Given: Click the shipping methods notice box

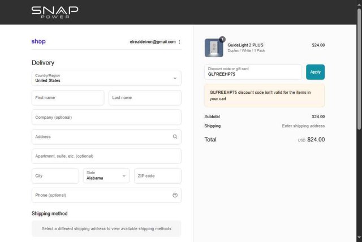Looking at the screenshot, I should tap(106, 228).
